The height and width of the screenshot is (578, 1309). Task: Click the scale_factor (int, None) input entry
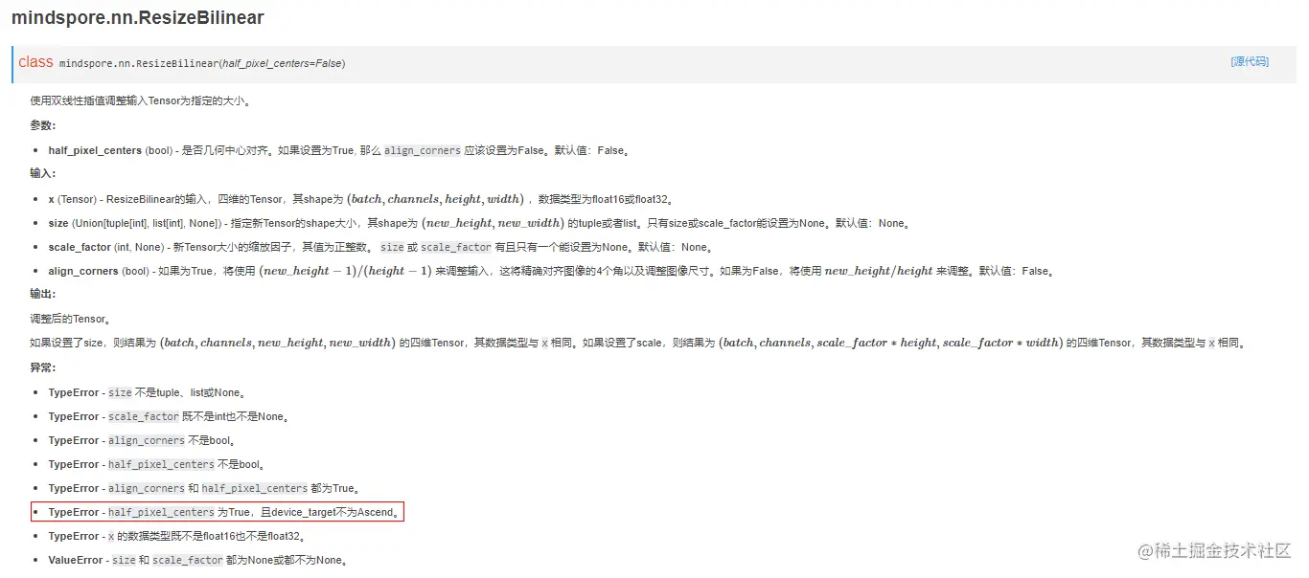[x=380, y=247]
